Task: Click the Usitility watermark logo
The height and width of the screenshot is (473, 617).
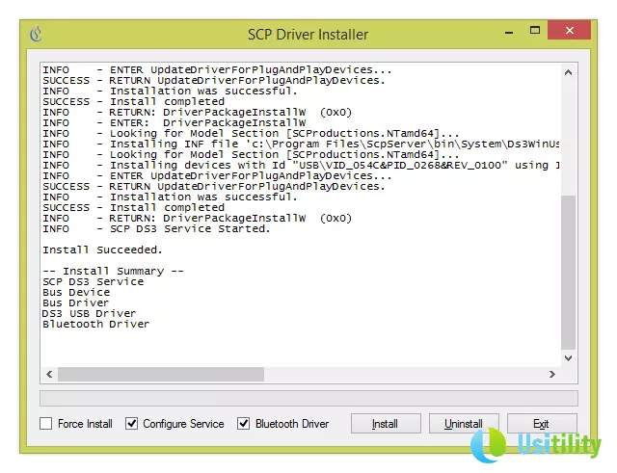Action: [535, 447]
